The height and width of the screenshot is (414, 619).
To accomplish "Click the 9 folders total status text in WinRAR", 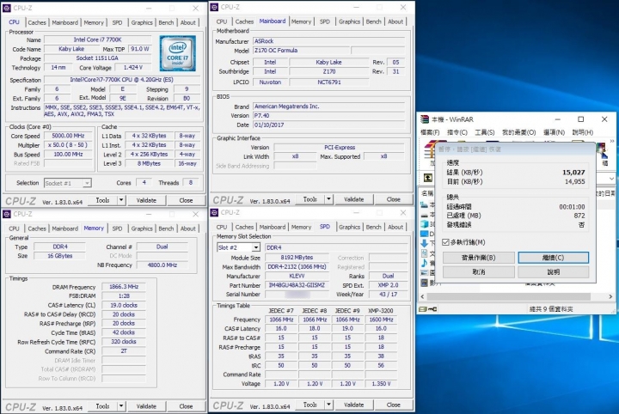I will (551, 309).
